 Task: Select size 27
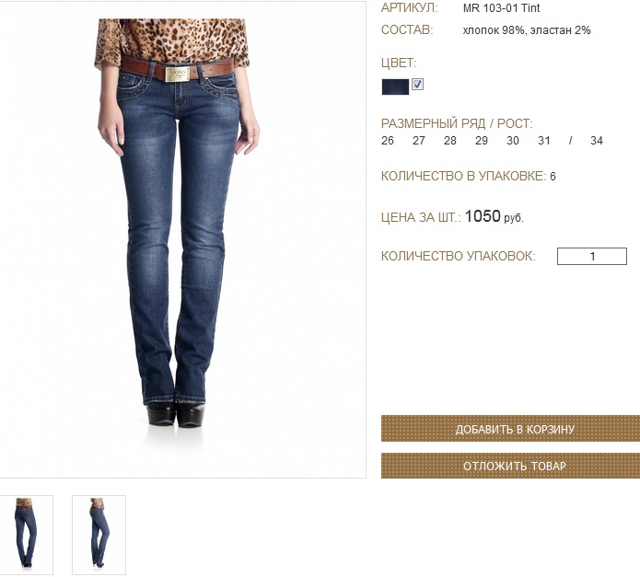tap(419, 141)
